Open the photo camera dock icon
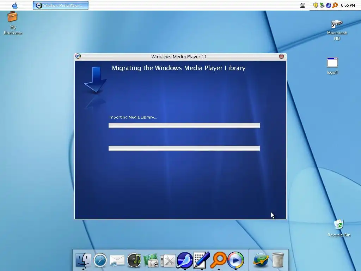Image resolution: width=361 pixels, height=271 pixels. click(151, 260)
